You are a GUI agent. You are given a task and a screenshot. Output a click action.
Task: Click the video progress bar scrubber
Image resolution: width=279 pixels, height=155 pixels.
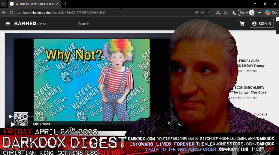coord(10,116)
